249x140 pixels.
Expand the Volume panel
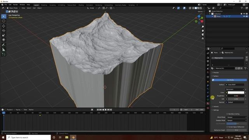click(x=216, y=107)
